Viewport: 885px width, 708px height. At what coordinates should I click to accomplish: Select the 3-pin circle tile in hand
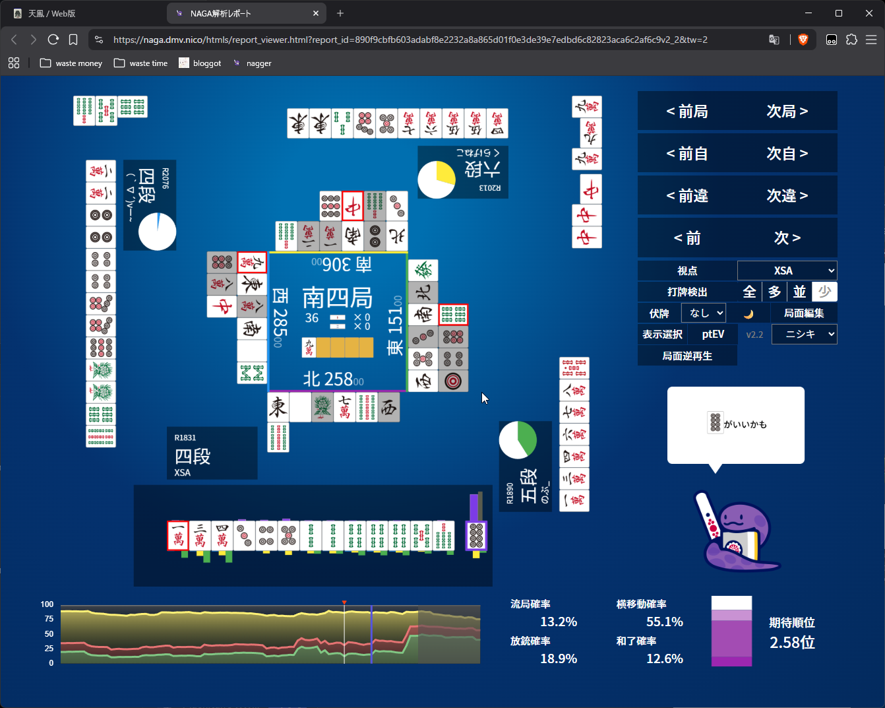tap(245, 535)
